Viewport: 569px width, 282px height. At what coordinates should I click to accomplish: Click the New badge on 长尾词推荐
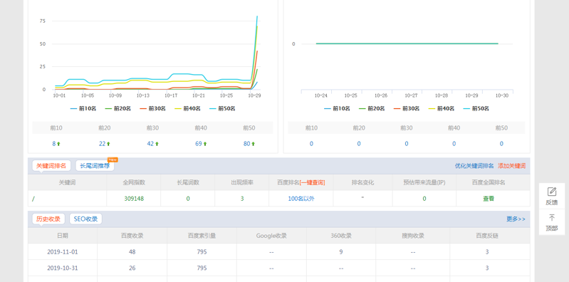click(113, 160)
